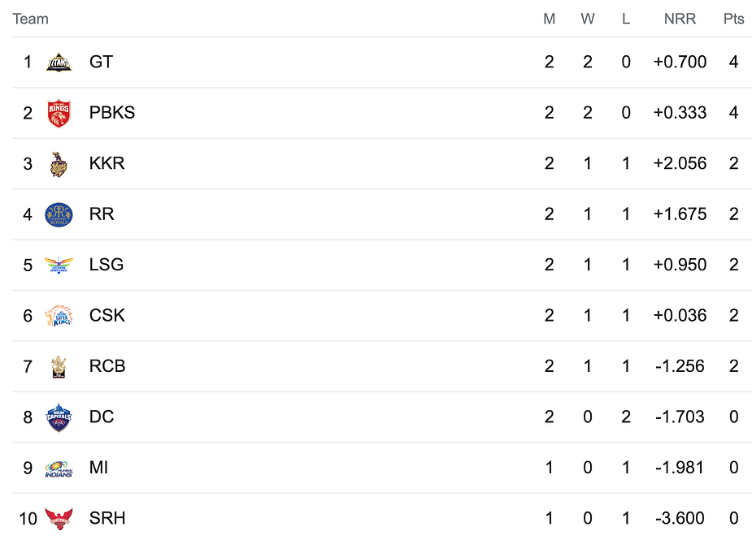Screen dimensions: 752x544
Task: Click the DC team name
Action: [101, 417]
